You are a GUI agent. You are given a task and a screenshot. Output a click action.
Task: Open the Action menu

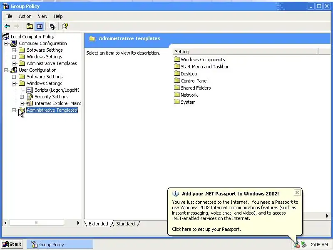click(25, 16)
